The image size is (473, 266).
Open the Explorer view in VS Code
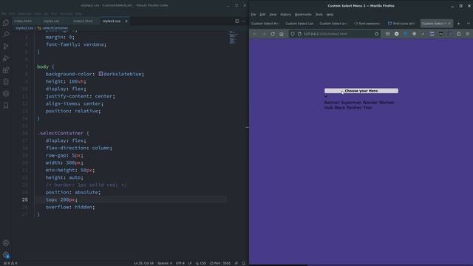coord(6,23)
